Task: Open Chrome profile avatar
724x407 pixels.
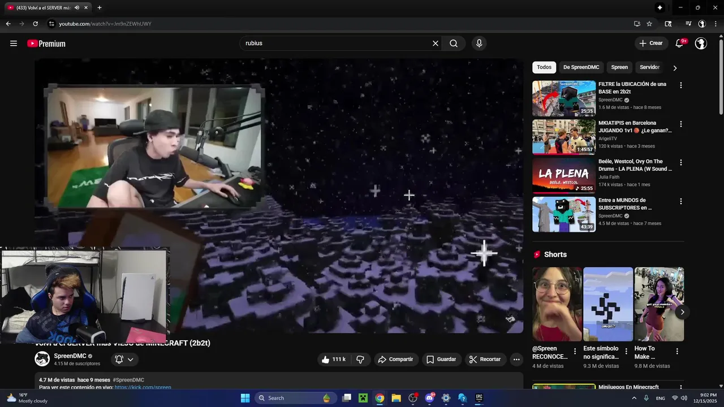Action: point(702,24)
